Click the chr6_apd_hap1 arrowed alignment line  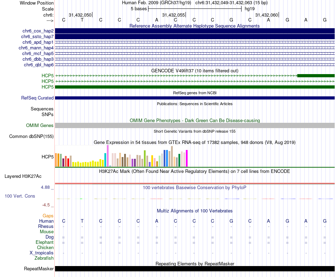coord(195,42)
